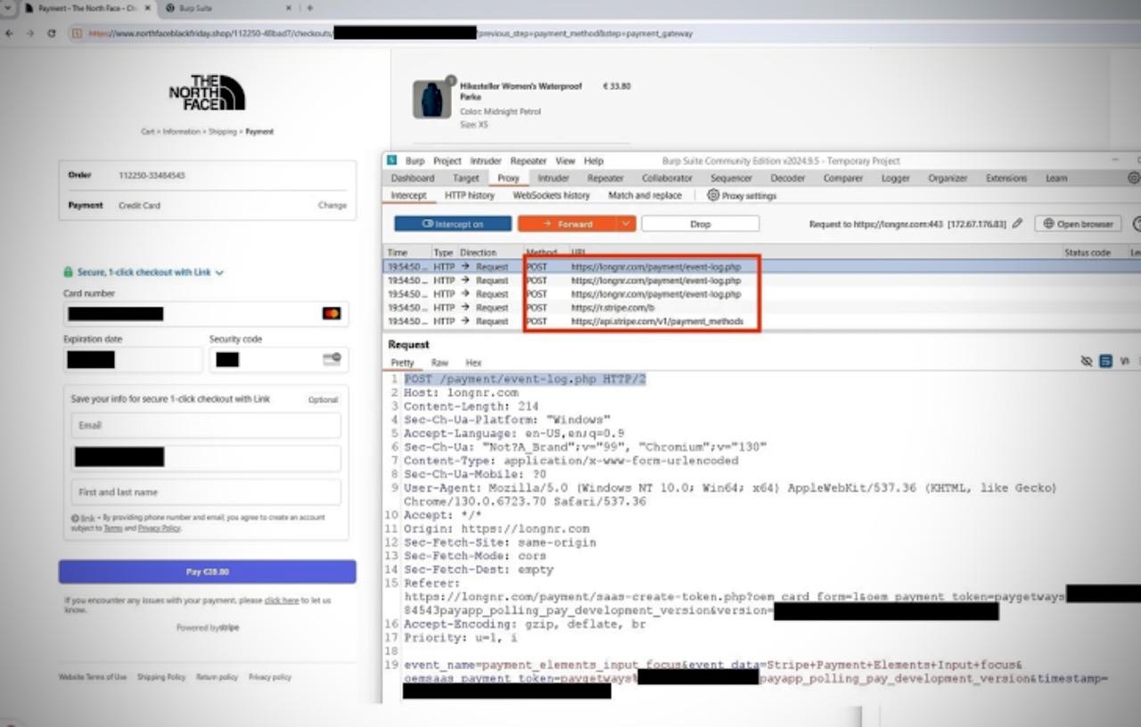The height and width of the screenshot is (727, 1141).
Task: Click the Drop button
Action: pos(700,224)
